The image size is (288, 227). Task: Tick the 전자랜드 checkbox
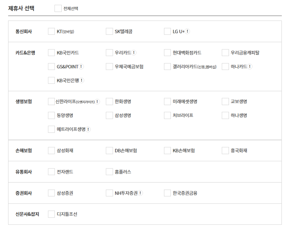coord(51,172)
